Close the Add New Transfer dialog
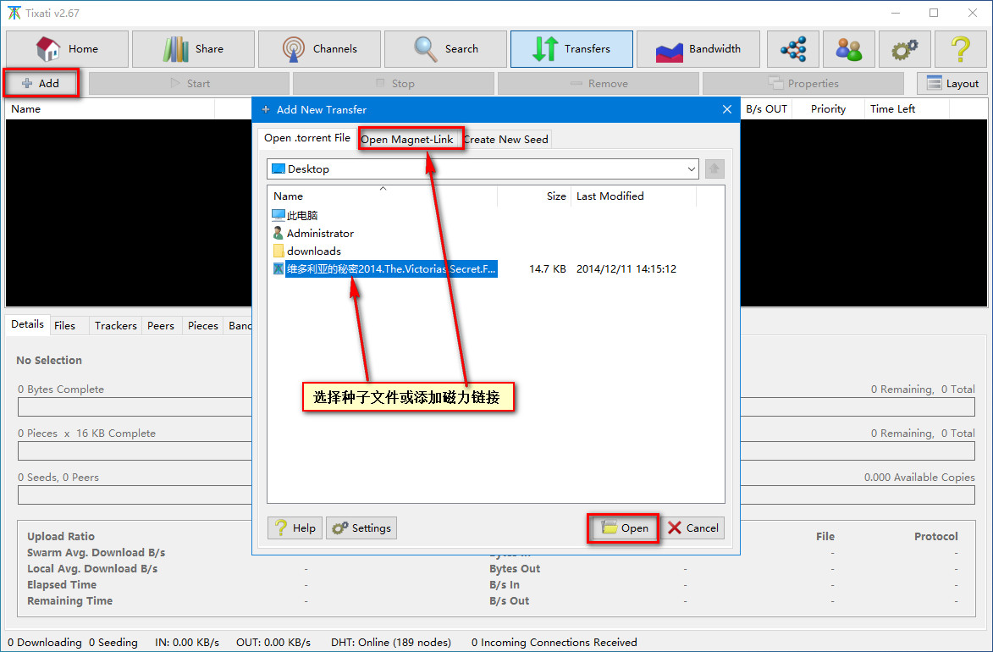Image resolution: width=993 pixels, height=652 pixels. pos(727,109)
